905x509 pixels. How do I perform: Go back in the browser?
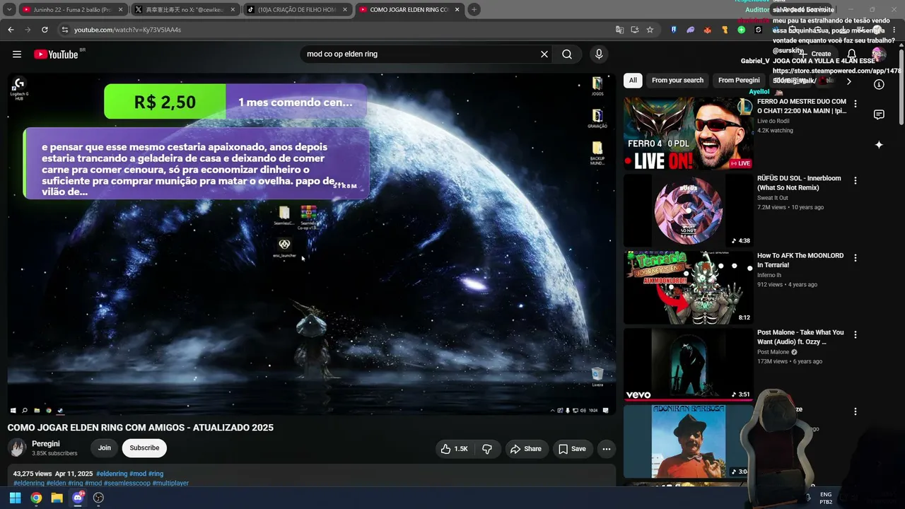pos(11,30)
